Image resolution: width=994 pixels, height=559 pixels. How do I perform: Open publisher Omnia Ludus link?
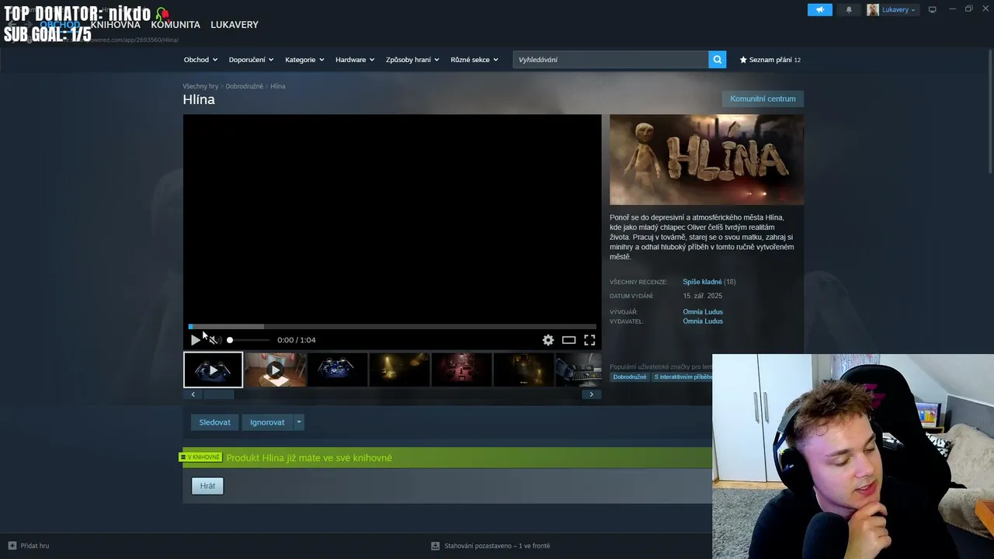[703, 321]
